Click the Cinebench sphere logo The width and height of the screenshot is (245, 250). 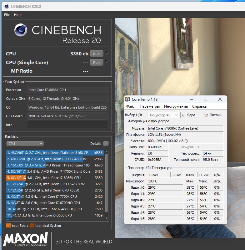21,30
